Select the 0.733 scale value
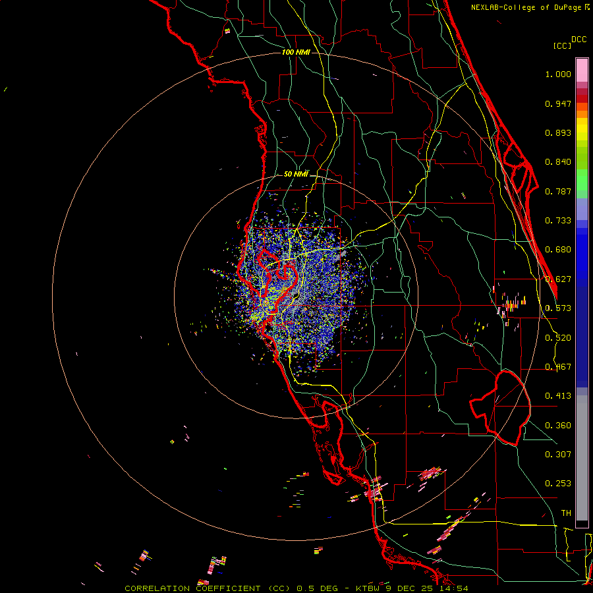593x593 pixels. 558,221
